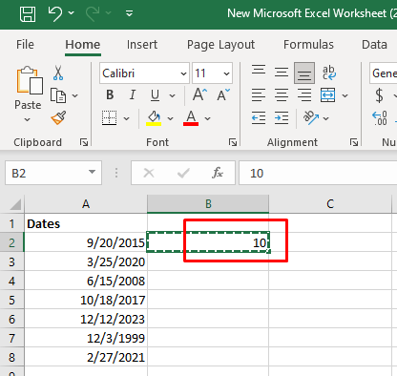This screenshot has width=397, height=376.
Task: Open the Calibri font name box
Action: click(144, 73)
